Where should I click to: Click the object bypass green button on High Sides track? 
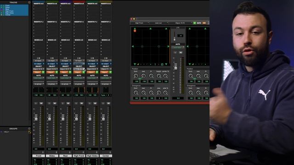(x=97, y=72)
